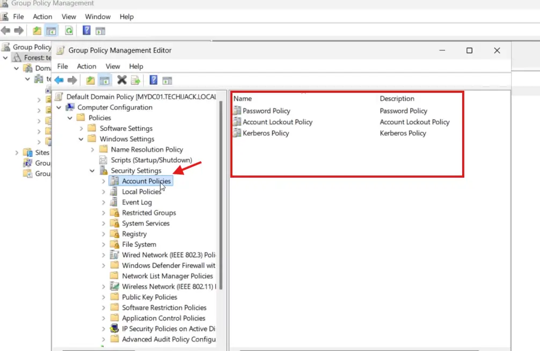Image resolution: width=540 pixels, height=351 pixels.
Task: Expand the Software Settings folder
Action: click(82, 128)
